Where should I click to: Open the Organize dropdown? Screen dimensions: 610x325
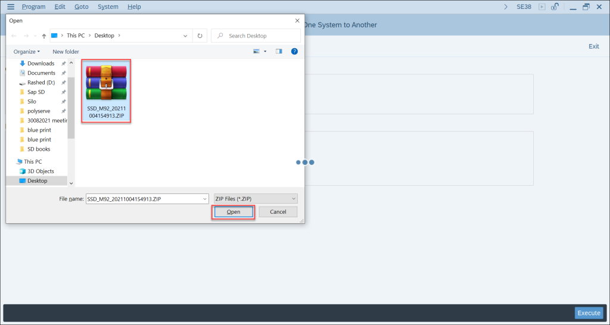pyautogui.click(x=26, y=51)
